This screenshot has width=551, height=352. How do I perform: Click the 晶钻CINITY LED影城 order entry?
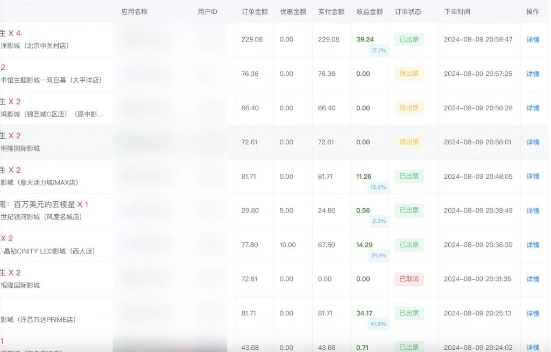(48, 251)
